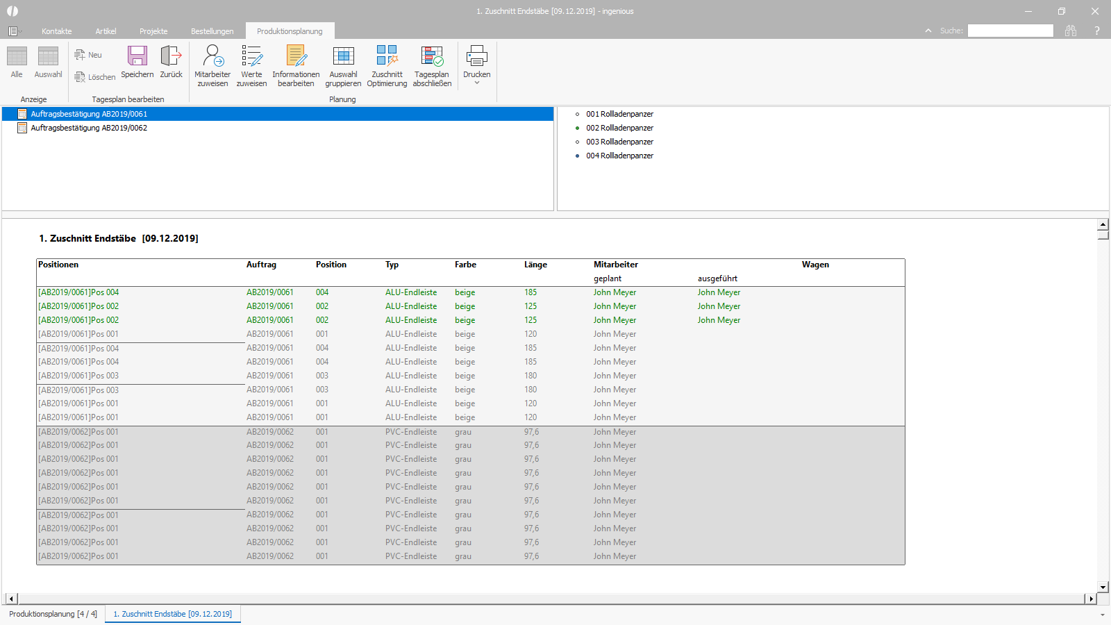Click the Neu button in Tagesplan bearbeiten
The image size is (1111, 625).
coord(89,54)
